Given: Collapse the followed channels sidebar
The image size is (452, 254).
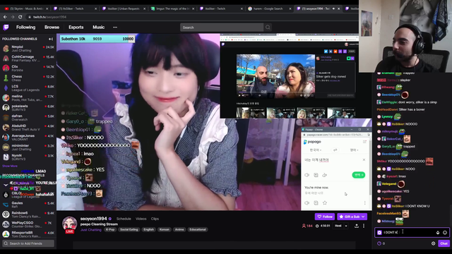Looking at the screenshot, I should (51, 39).
